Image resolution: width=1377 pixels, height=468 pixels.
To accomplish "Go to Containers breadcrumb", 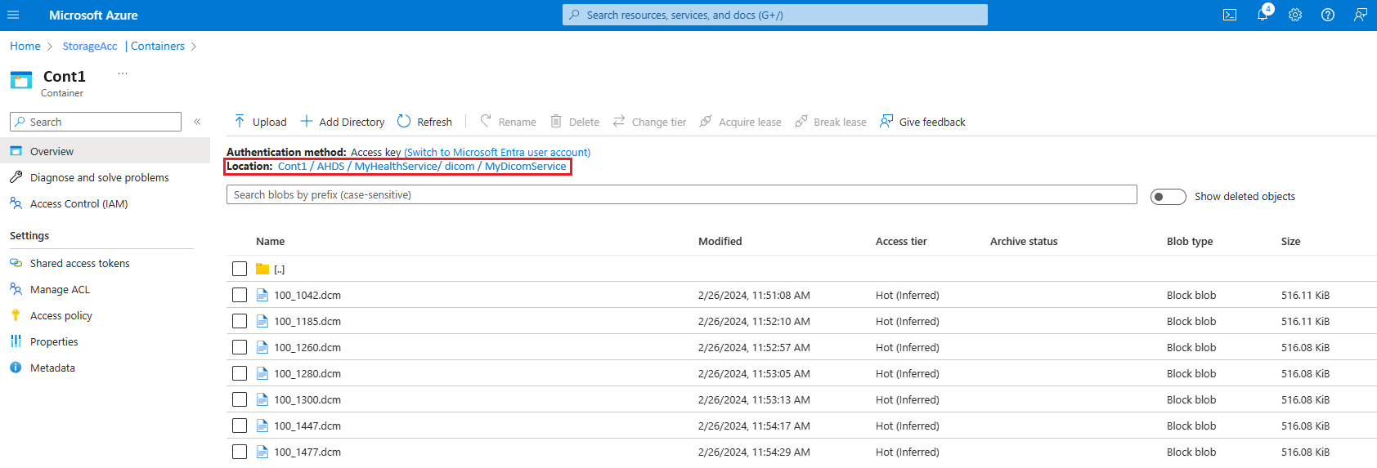I will pyautogui.click(x=158, y=46).
